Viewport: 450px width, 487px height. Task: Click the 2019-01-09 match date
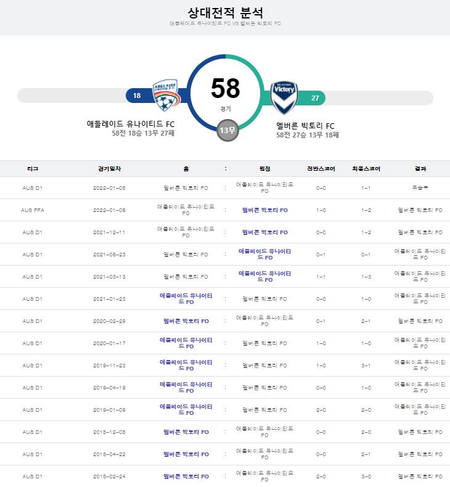[x=109, y=410]
